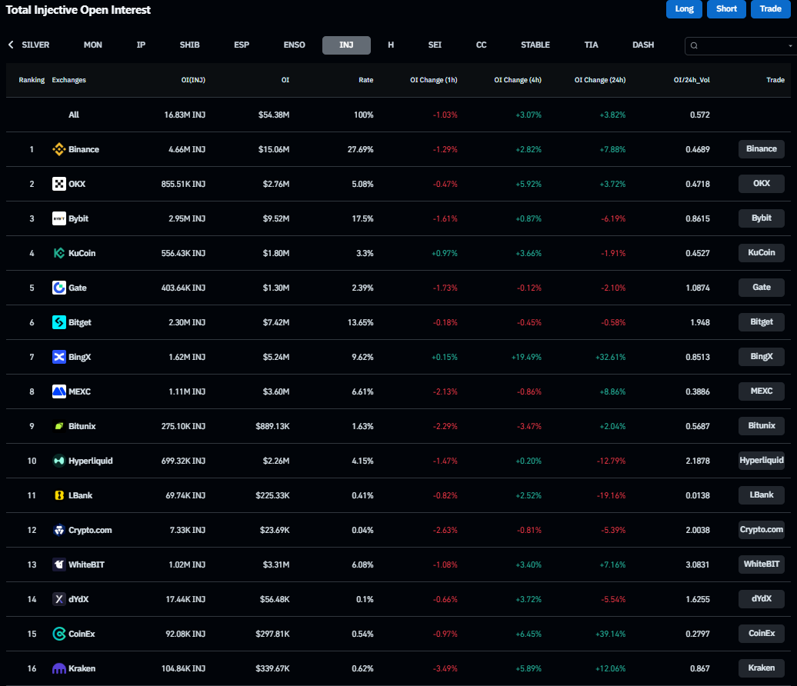
Task: Click the blue Short button
Action: coord(726,8)
